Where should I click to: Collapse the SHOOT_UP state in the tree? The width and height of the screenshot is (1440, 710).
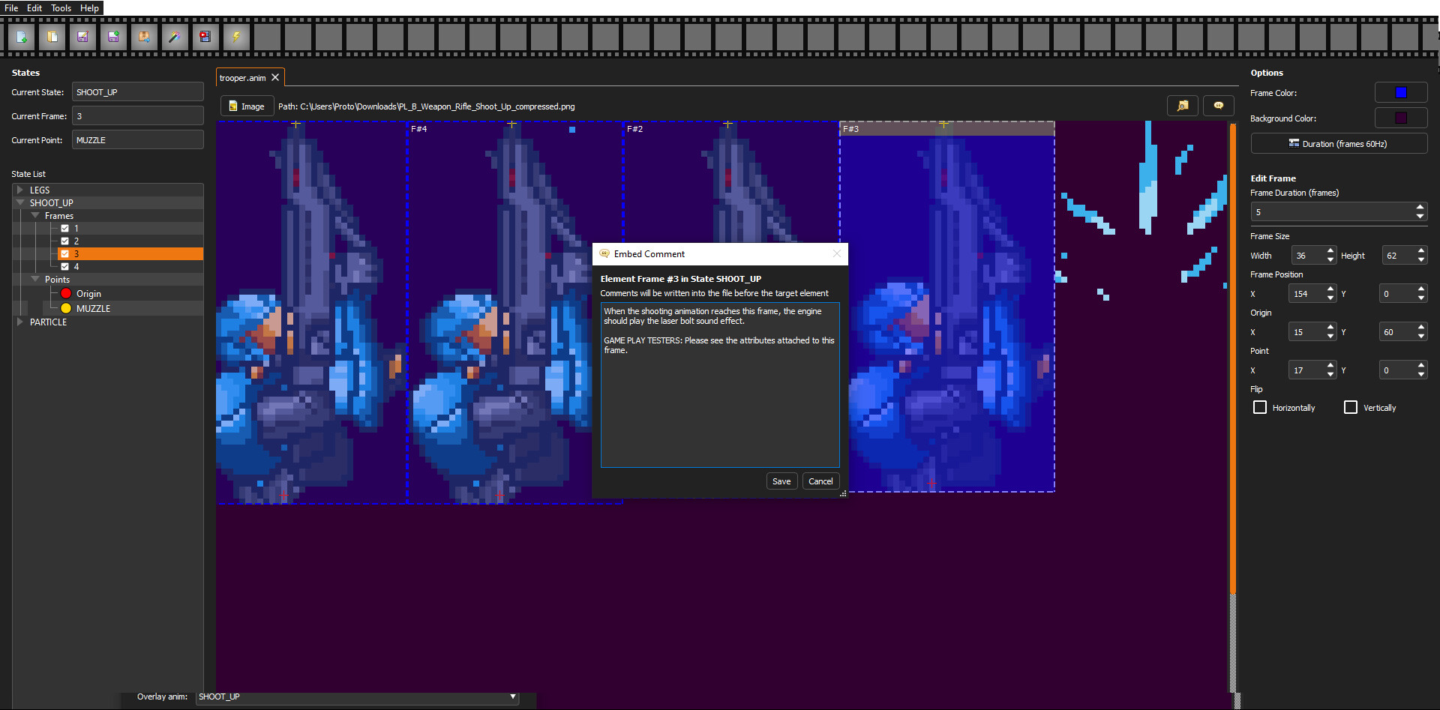pos(19,202)
